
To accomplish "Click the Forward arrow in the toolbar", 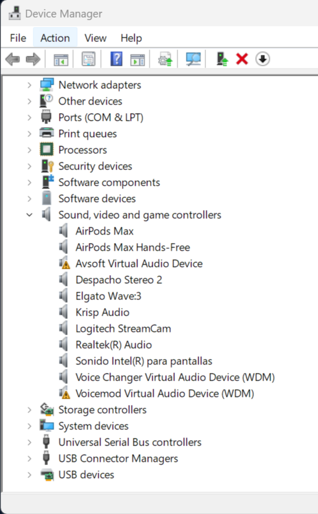I will [x=33, y=60].
